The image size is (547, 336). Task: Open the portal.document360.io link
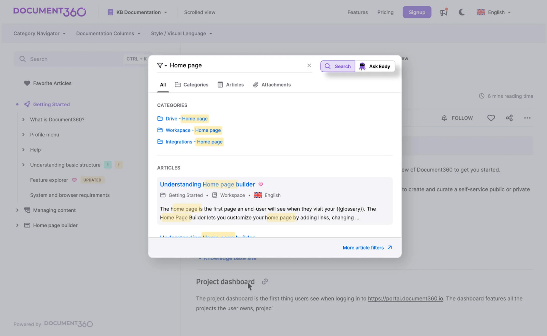pyautogui.click(x=405, y=299)
